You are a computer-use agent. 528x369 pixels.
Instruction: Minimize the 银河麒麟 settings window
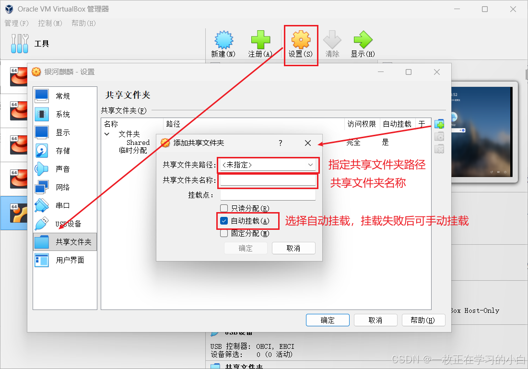coord(381,72)
